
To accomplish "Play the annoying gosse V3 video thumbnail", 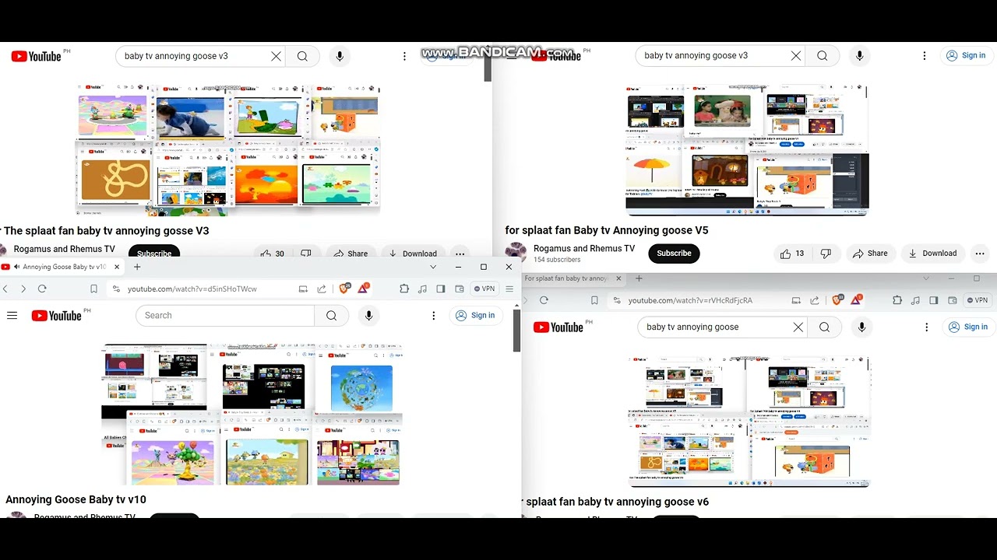I will click(x=227, y=149).
